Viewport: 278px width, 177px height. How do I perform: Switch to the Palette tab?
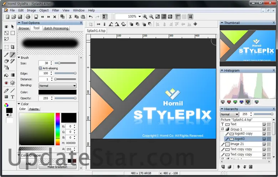(x=34, y=109)
